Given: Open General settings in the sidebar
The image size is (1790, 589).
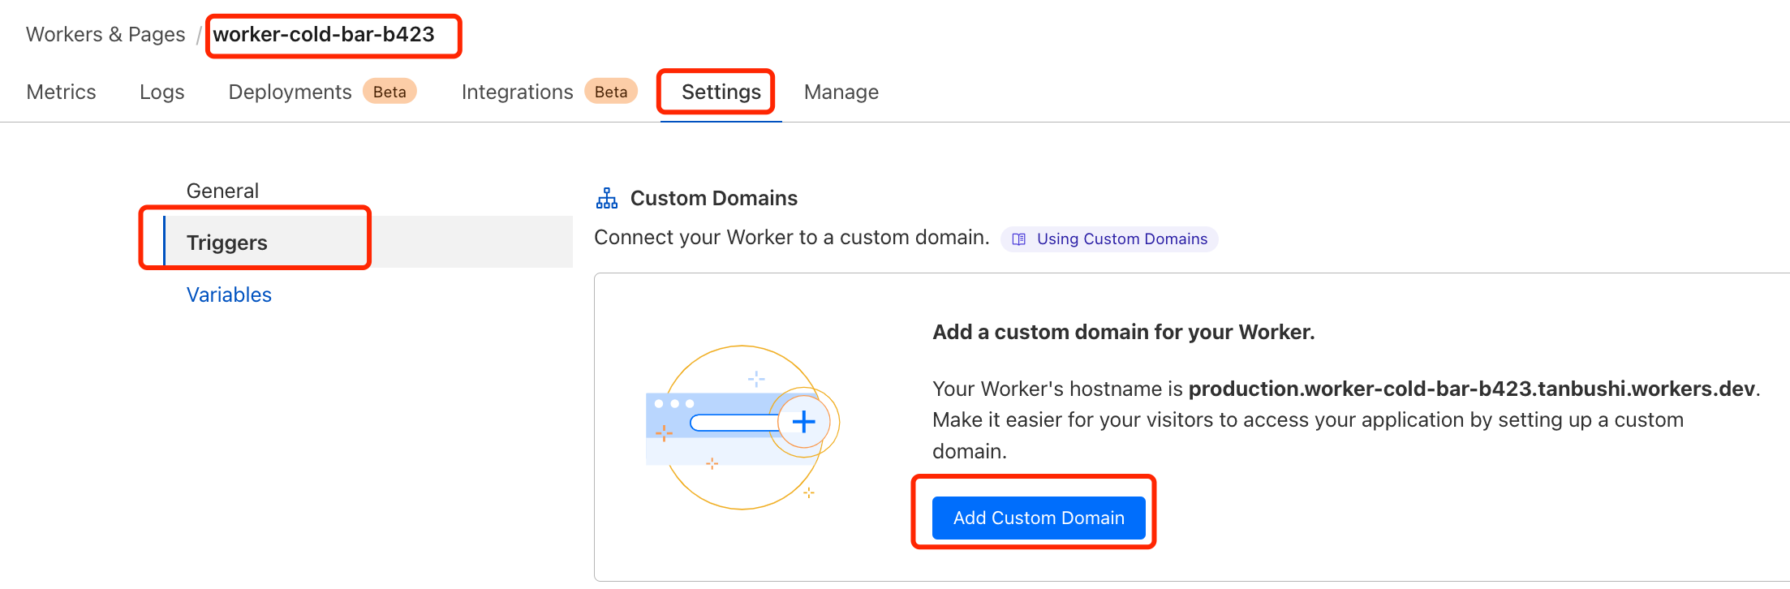Looking at the screenshot, I should [222, 191].
